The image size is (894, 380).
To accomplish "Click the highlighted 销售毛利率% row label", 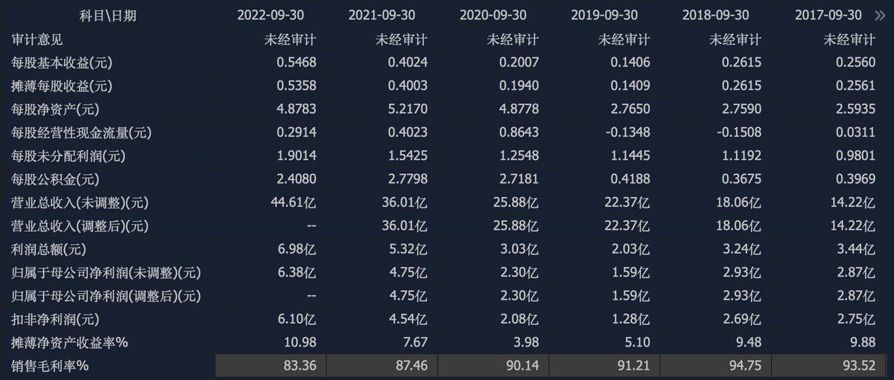I will coord(51,367).
